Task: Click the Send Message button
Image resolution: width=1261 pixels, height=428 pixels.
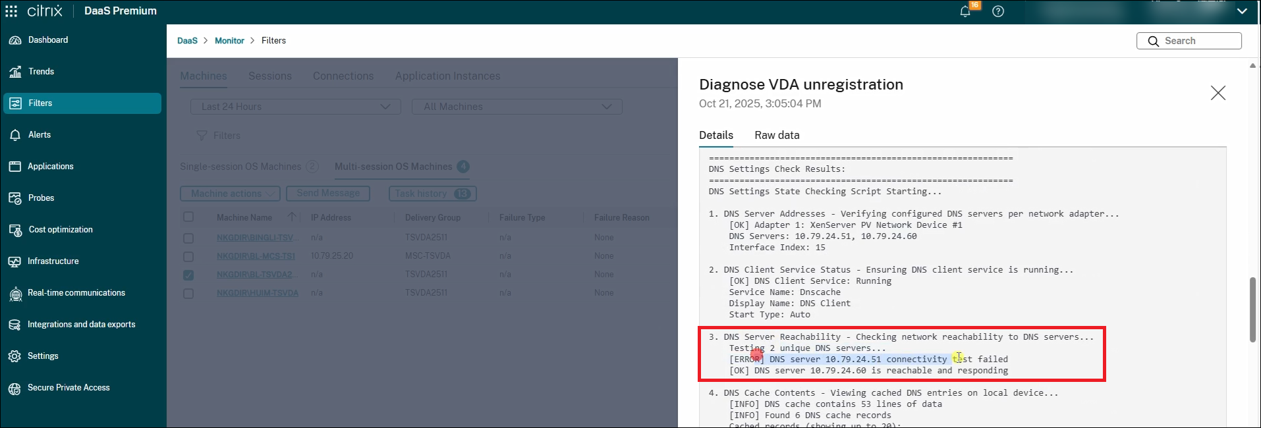Action: pyautogui.click(x=328, y=194)
